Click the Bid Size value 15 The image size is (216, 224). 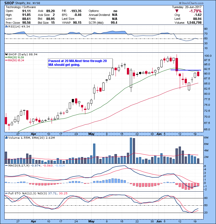53,23
